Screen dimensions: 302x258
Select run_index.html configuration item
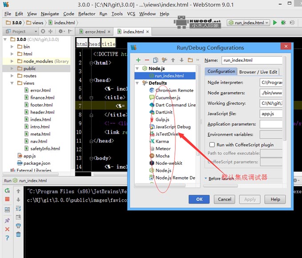coord(165,76)
